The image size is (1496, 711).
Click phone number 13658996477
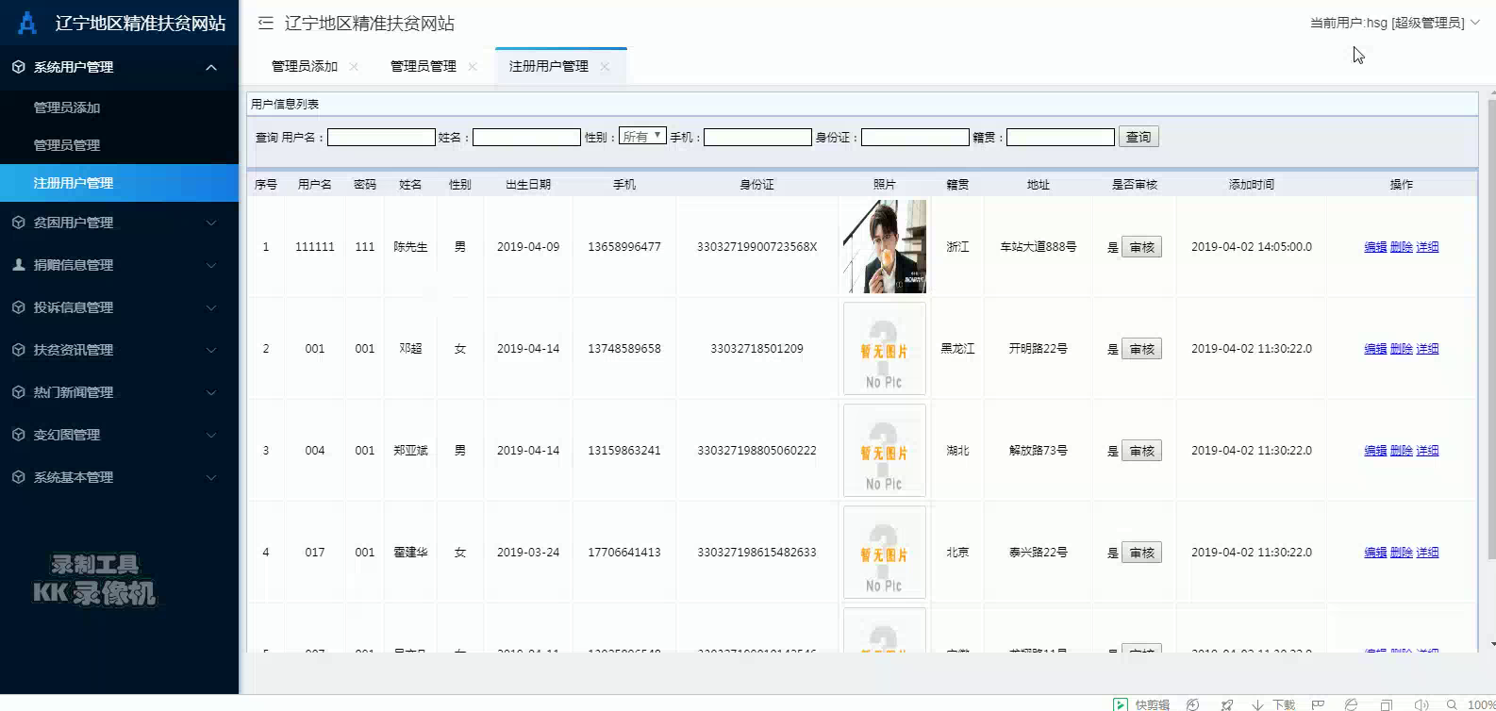624,247
